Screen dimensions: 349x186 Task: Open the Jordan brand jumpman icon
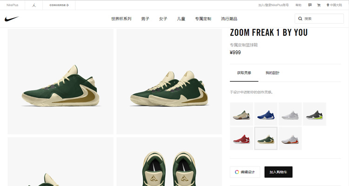[x=34, y=5]
